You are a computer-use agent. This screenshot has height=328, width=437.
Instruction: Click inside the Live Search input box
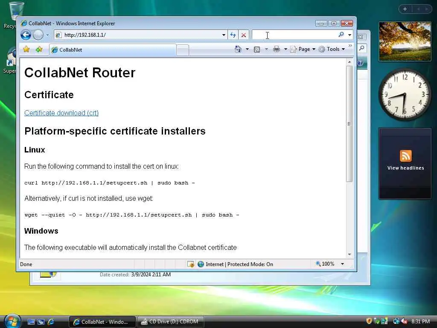point(294,35)
